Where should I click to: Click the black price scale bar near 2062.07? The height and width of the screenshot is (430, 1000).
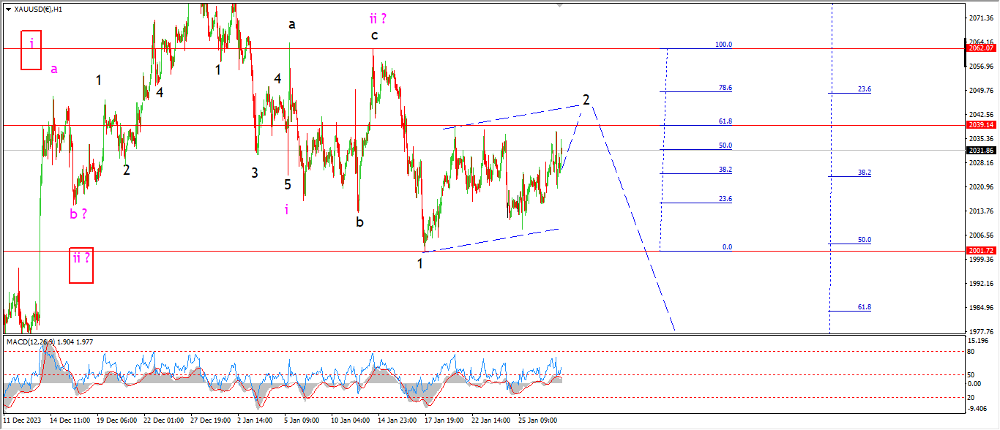tap(964, 51)
